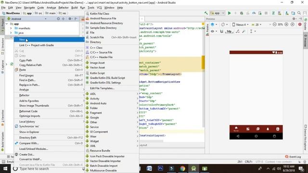
Task: Click the zoom out icon in Preview
Action: click(x=275, y=25)
